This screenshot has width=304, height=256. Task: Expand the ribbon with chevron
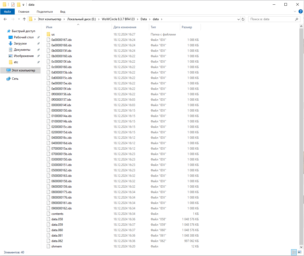(x=295, y=12)
